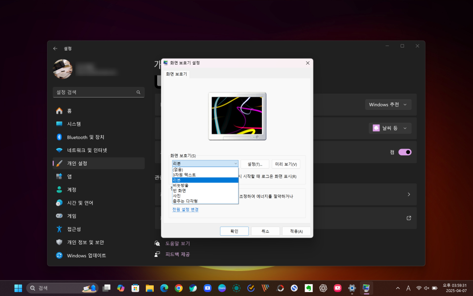Click 미리 보기(V) button

click(x=286, y=164)
